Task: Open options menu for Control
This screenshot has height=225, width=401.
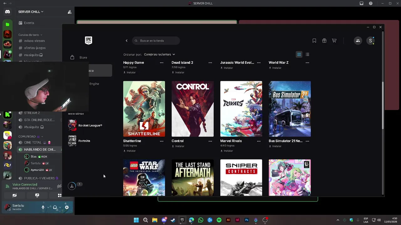Action: pos(210,141)
